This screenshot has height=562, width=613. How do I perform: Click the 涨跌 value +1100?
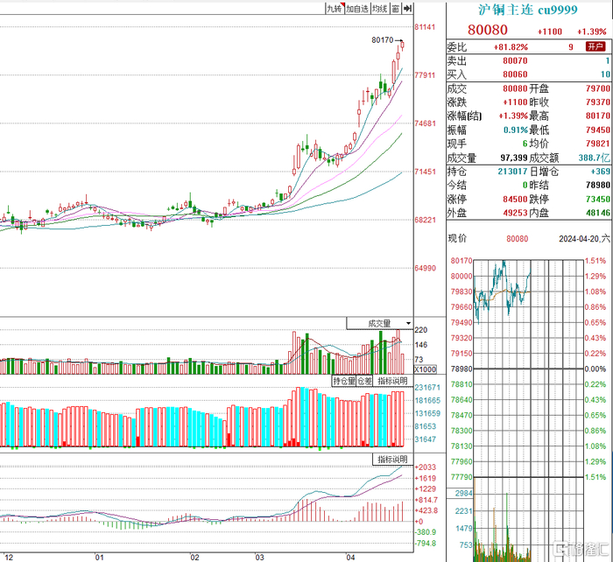pyautogui.click(x=515, y=102)
